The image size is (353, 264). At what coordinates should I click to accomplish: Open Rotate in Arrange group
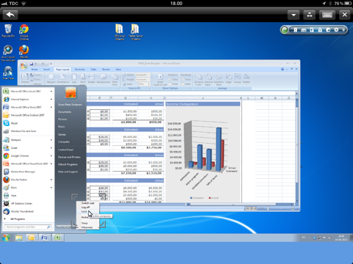[246, 78]
